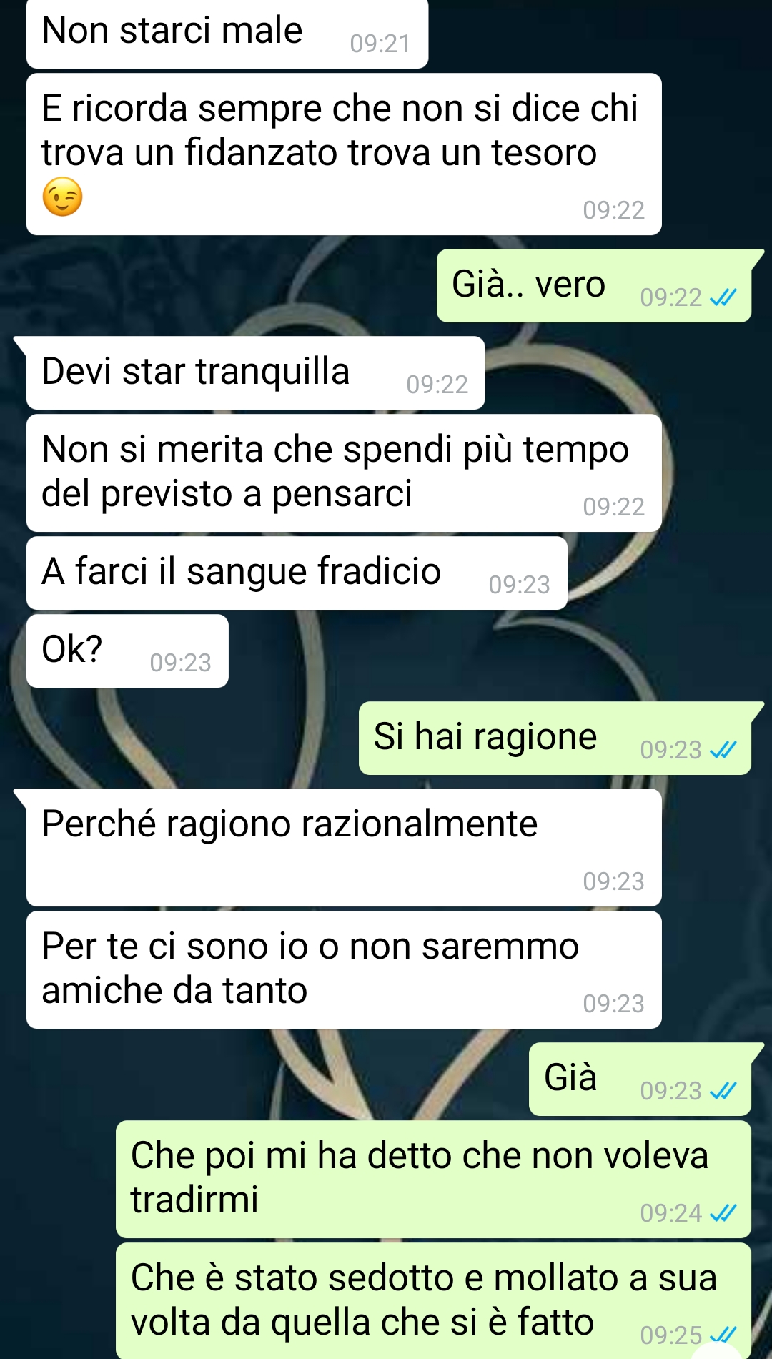Tap read ticks on 'non voleva tradirmi' message
Viewport: 772px width, 1359px height.
pos(723,1213)
